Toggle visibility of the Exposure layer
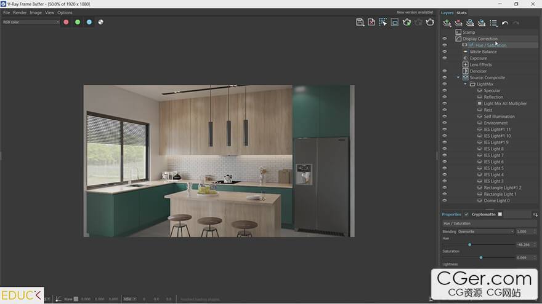542x304 pixels. 445,58
